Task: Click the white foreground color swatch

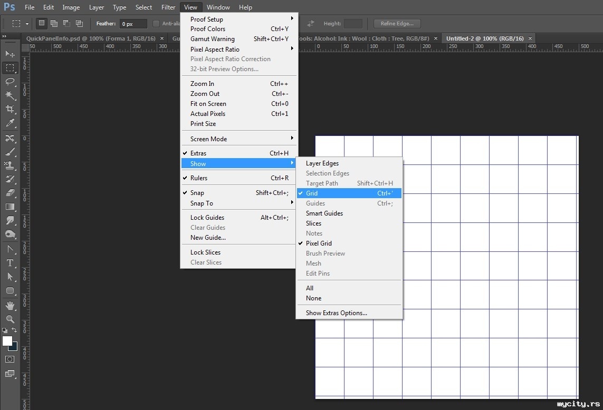Action: pyautogui.click(x=7, y=341)
